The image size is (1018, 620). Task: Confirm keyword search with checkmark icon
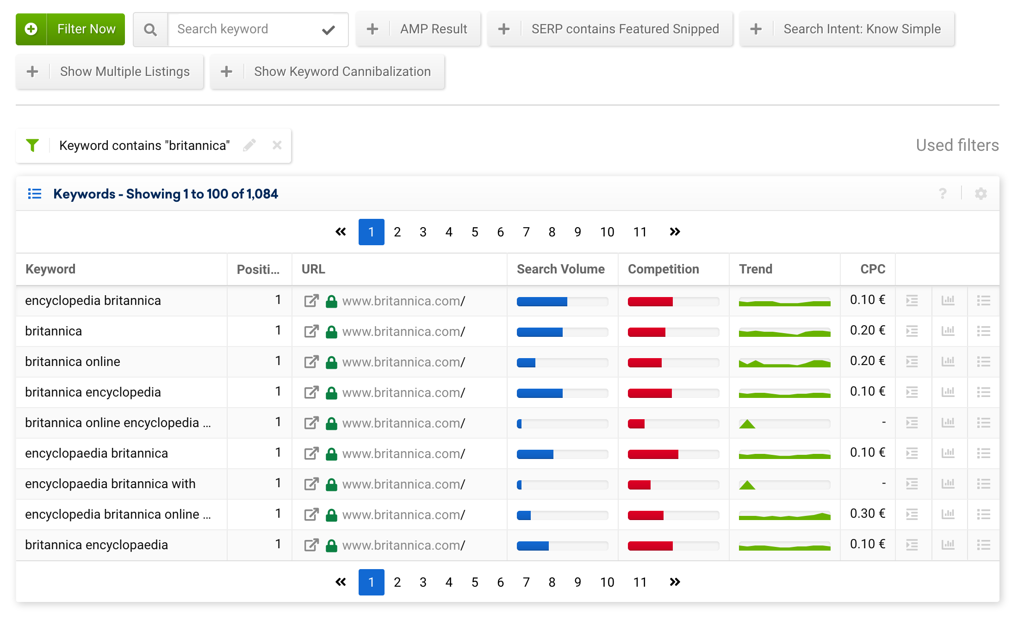point(329,30)
